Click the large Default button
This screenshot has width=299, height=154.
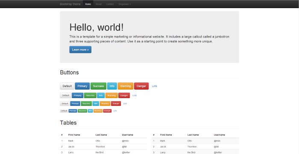67,86
